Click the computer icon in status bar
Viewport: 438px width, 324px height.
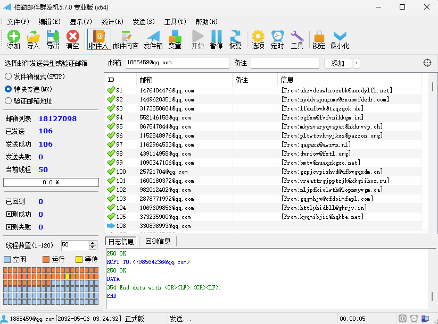point(425,319)
